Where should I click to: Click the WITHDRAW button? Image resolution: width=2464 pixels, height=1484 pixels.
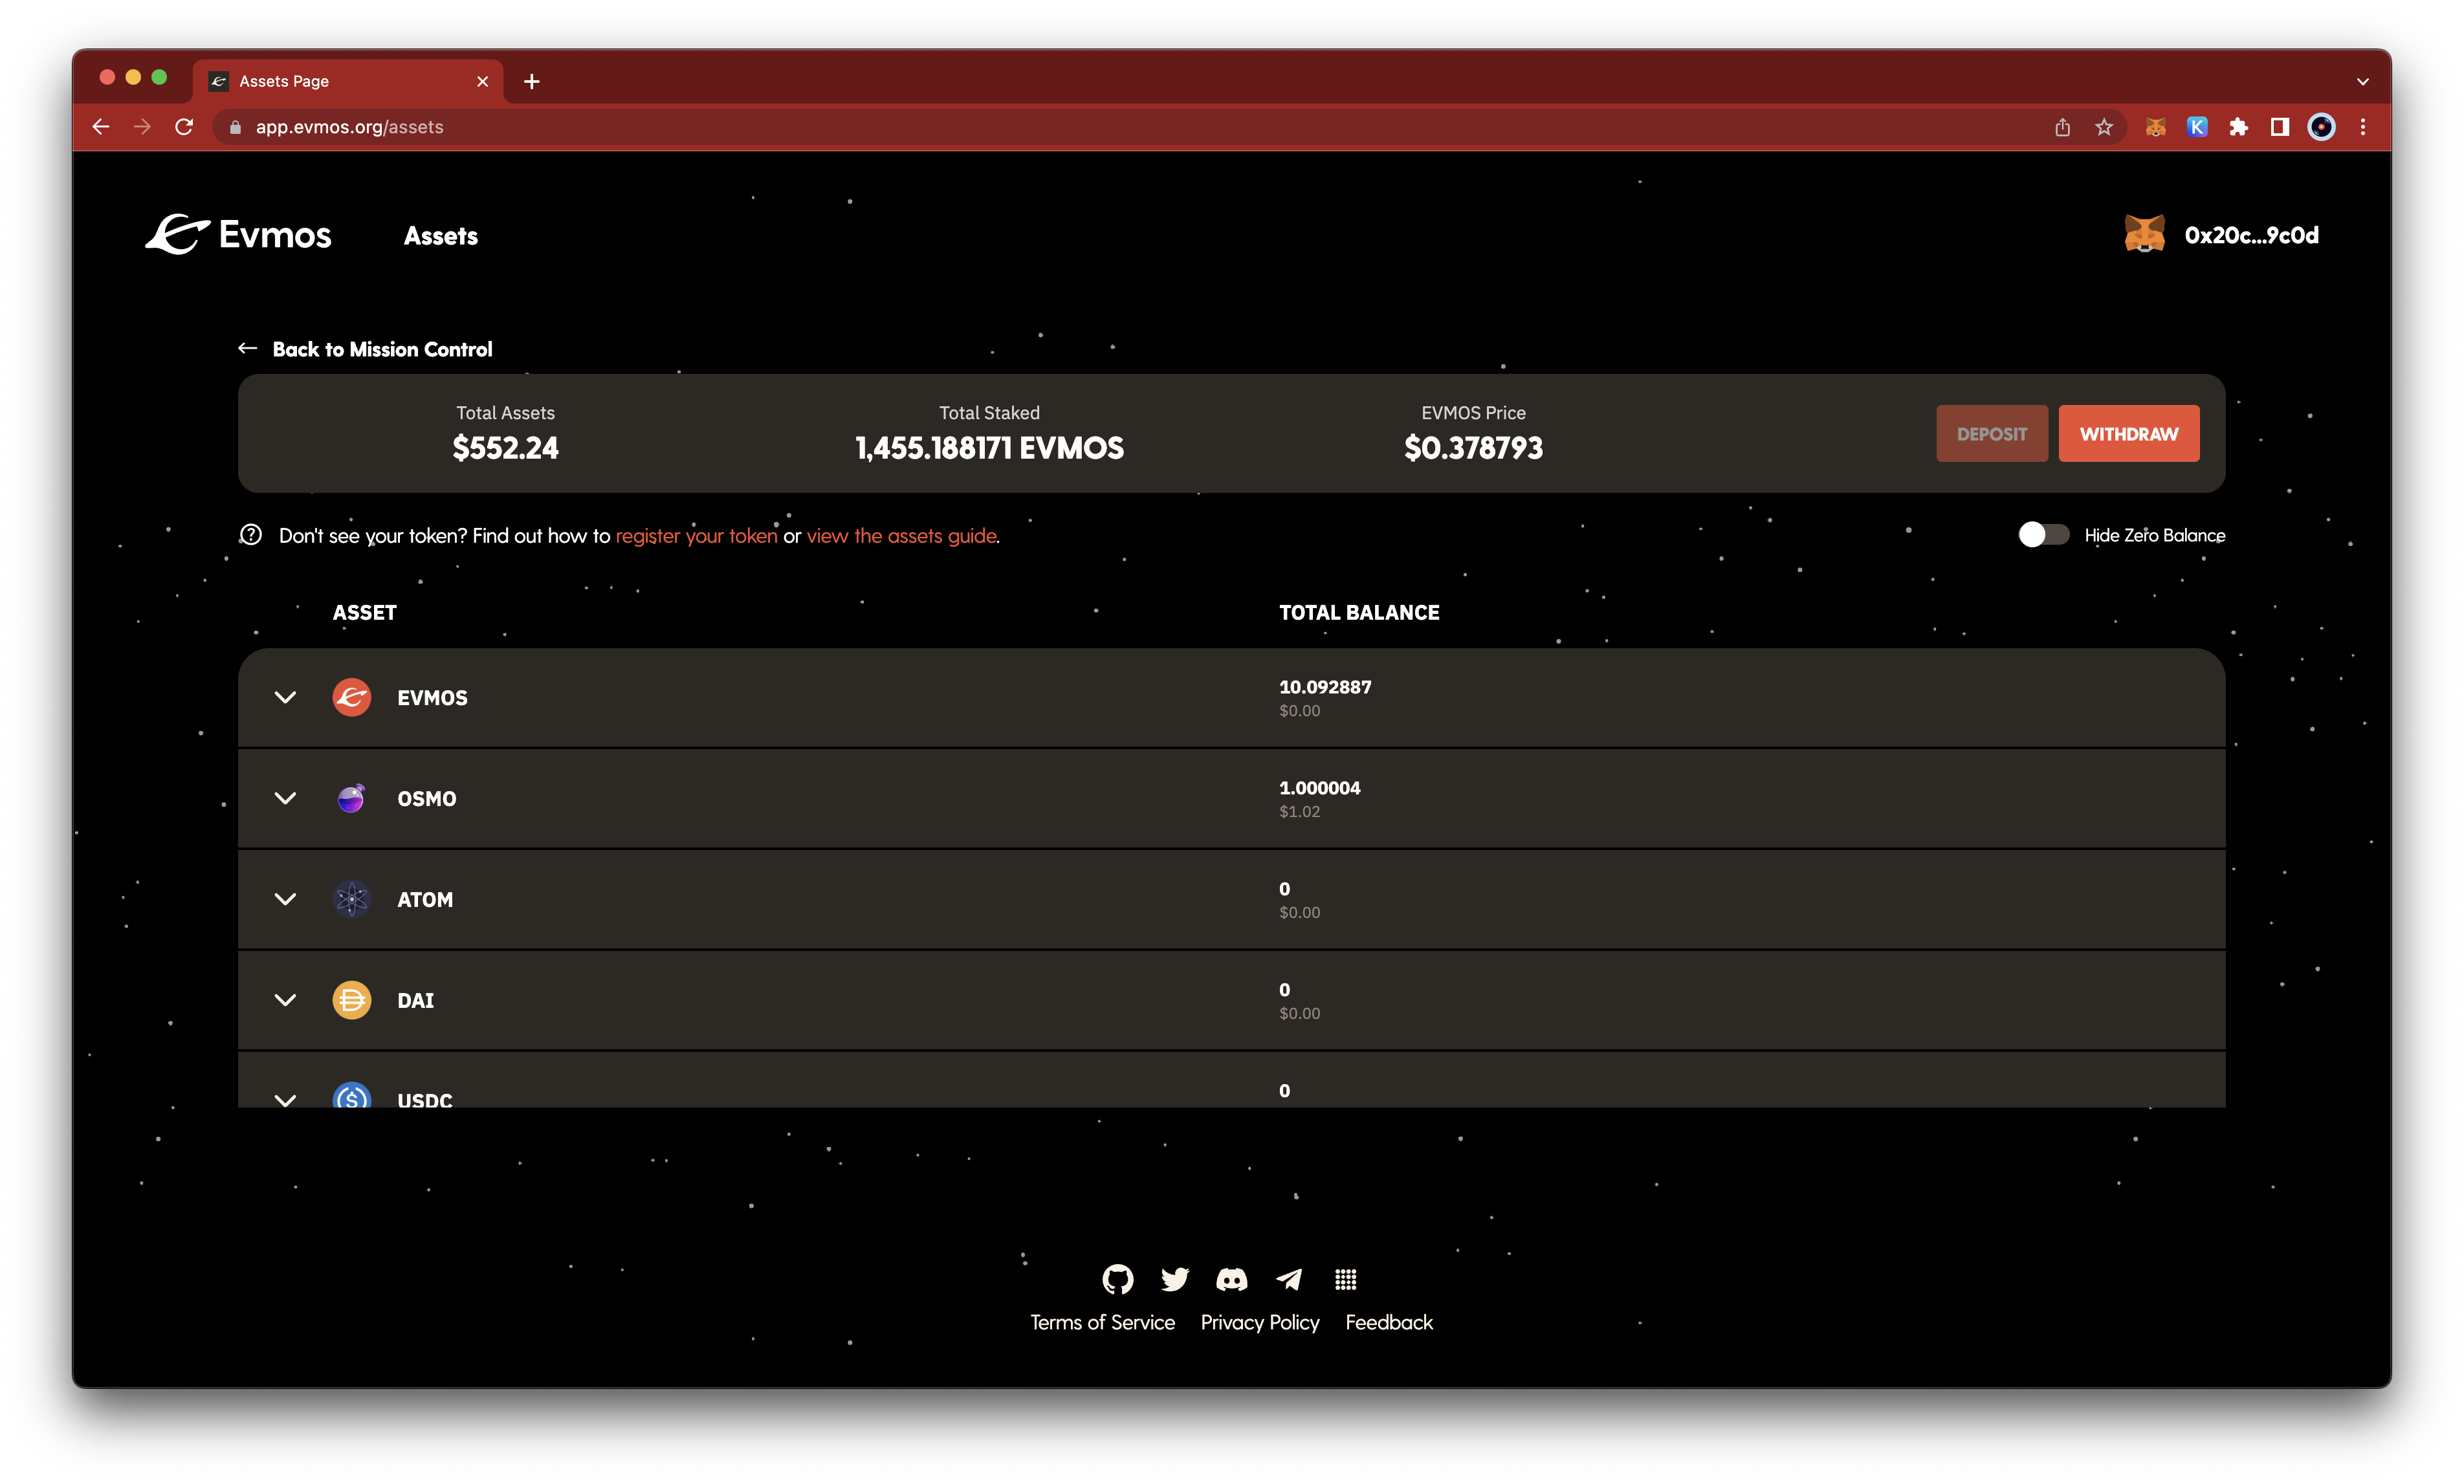coord(2128,433)
